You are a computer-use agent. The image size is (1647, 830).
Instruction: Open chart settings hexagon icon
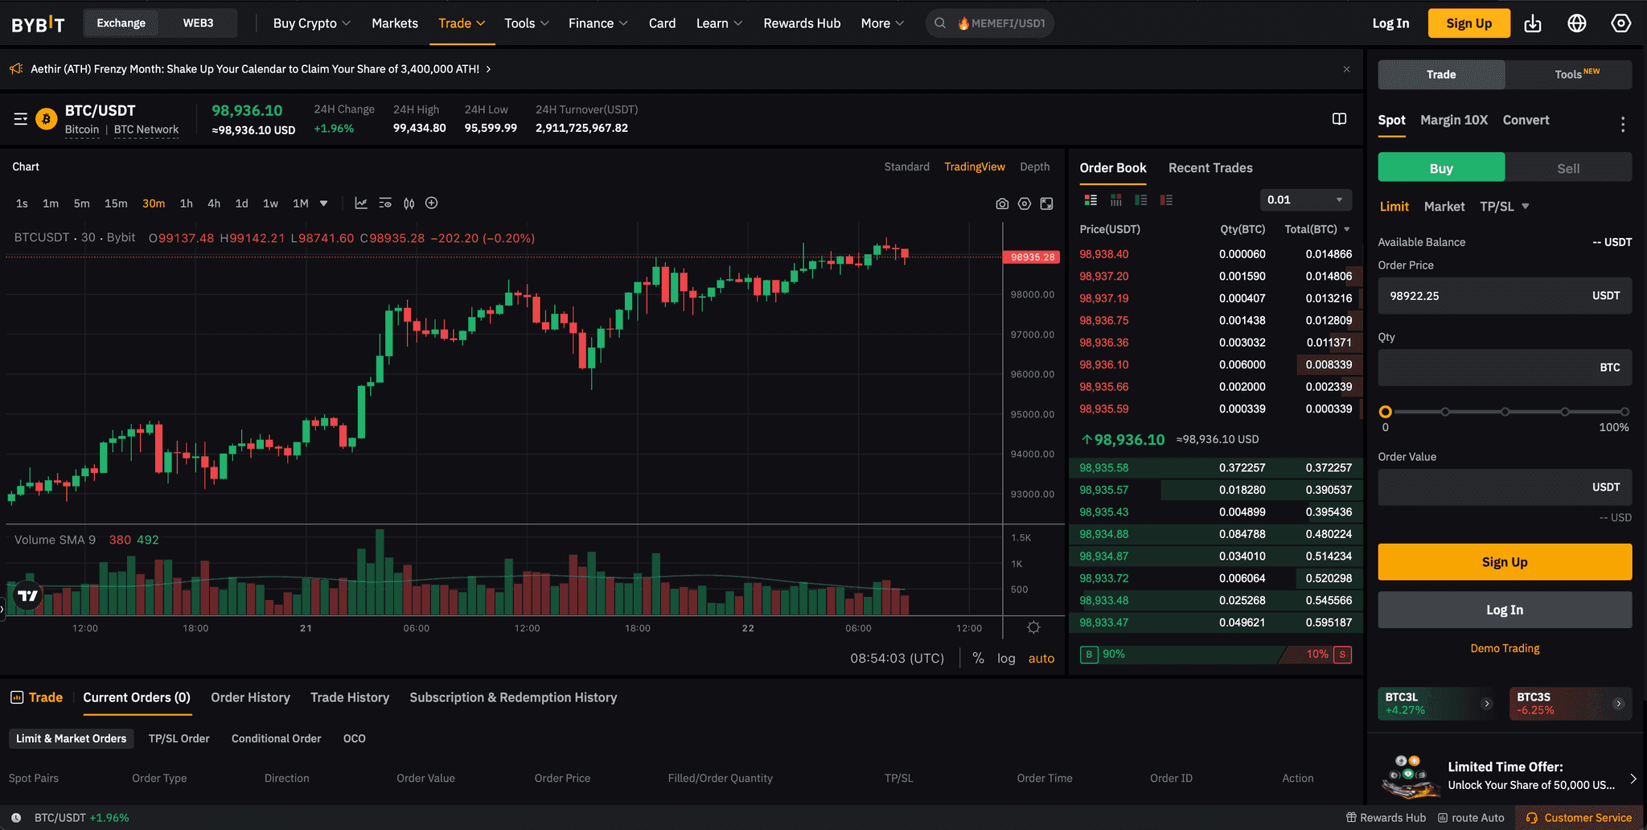1024,204
